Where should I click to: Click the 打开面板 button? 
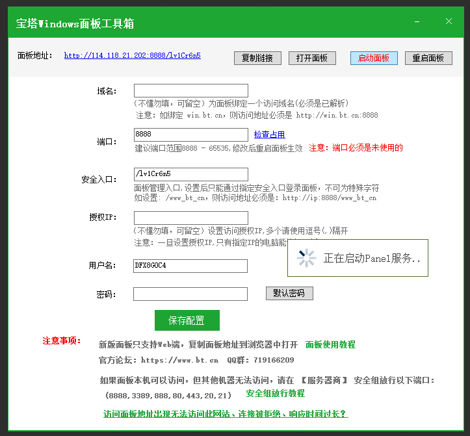point(312,58)
